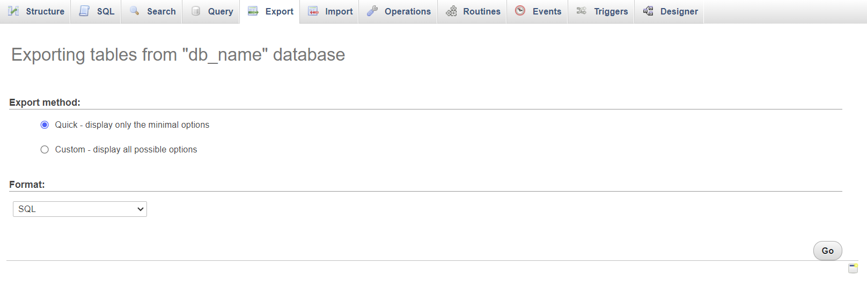This screenshot has height=285, width=867.
Task: Select the Custom export method radio button
Action: tap(45, 150)
